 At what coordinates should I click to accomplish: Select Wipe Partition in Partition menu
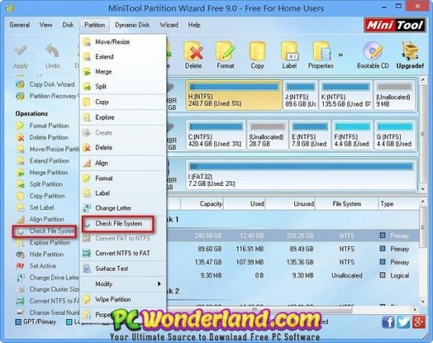pyautogui.click(x=123, y=300)
